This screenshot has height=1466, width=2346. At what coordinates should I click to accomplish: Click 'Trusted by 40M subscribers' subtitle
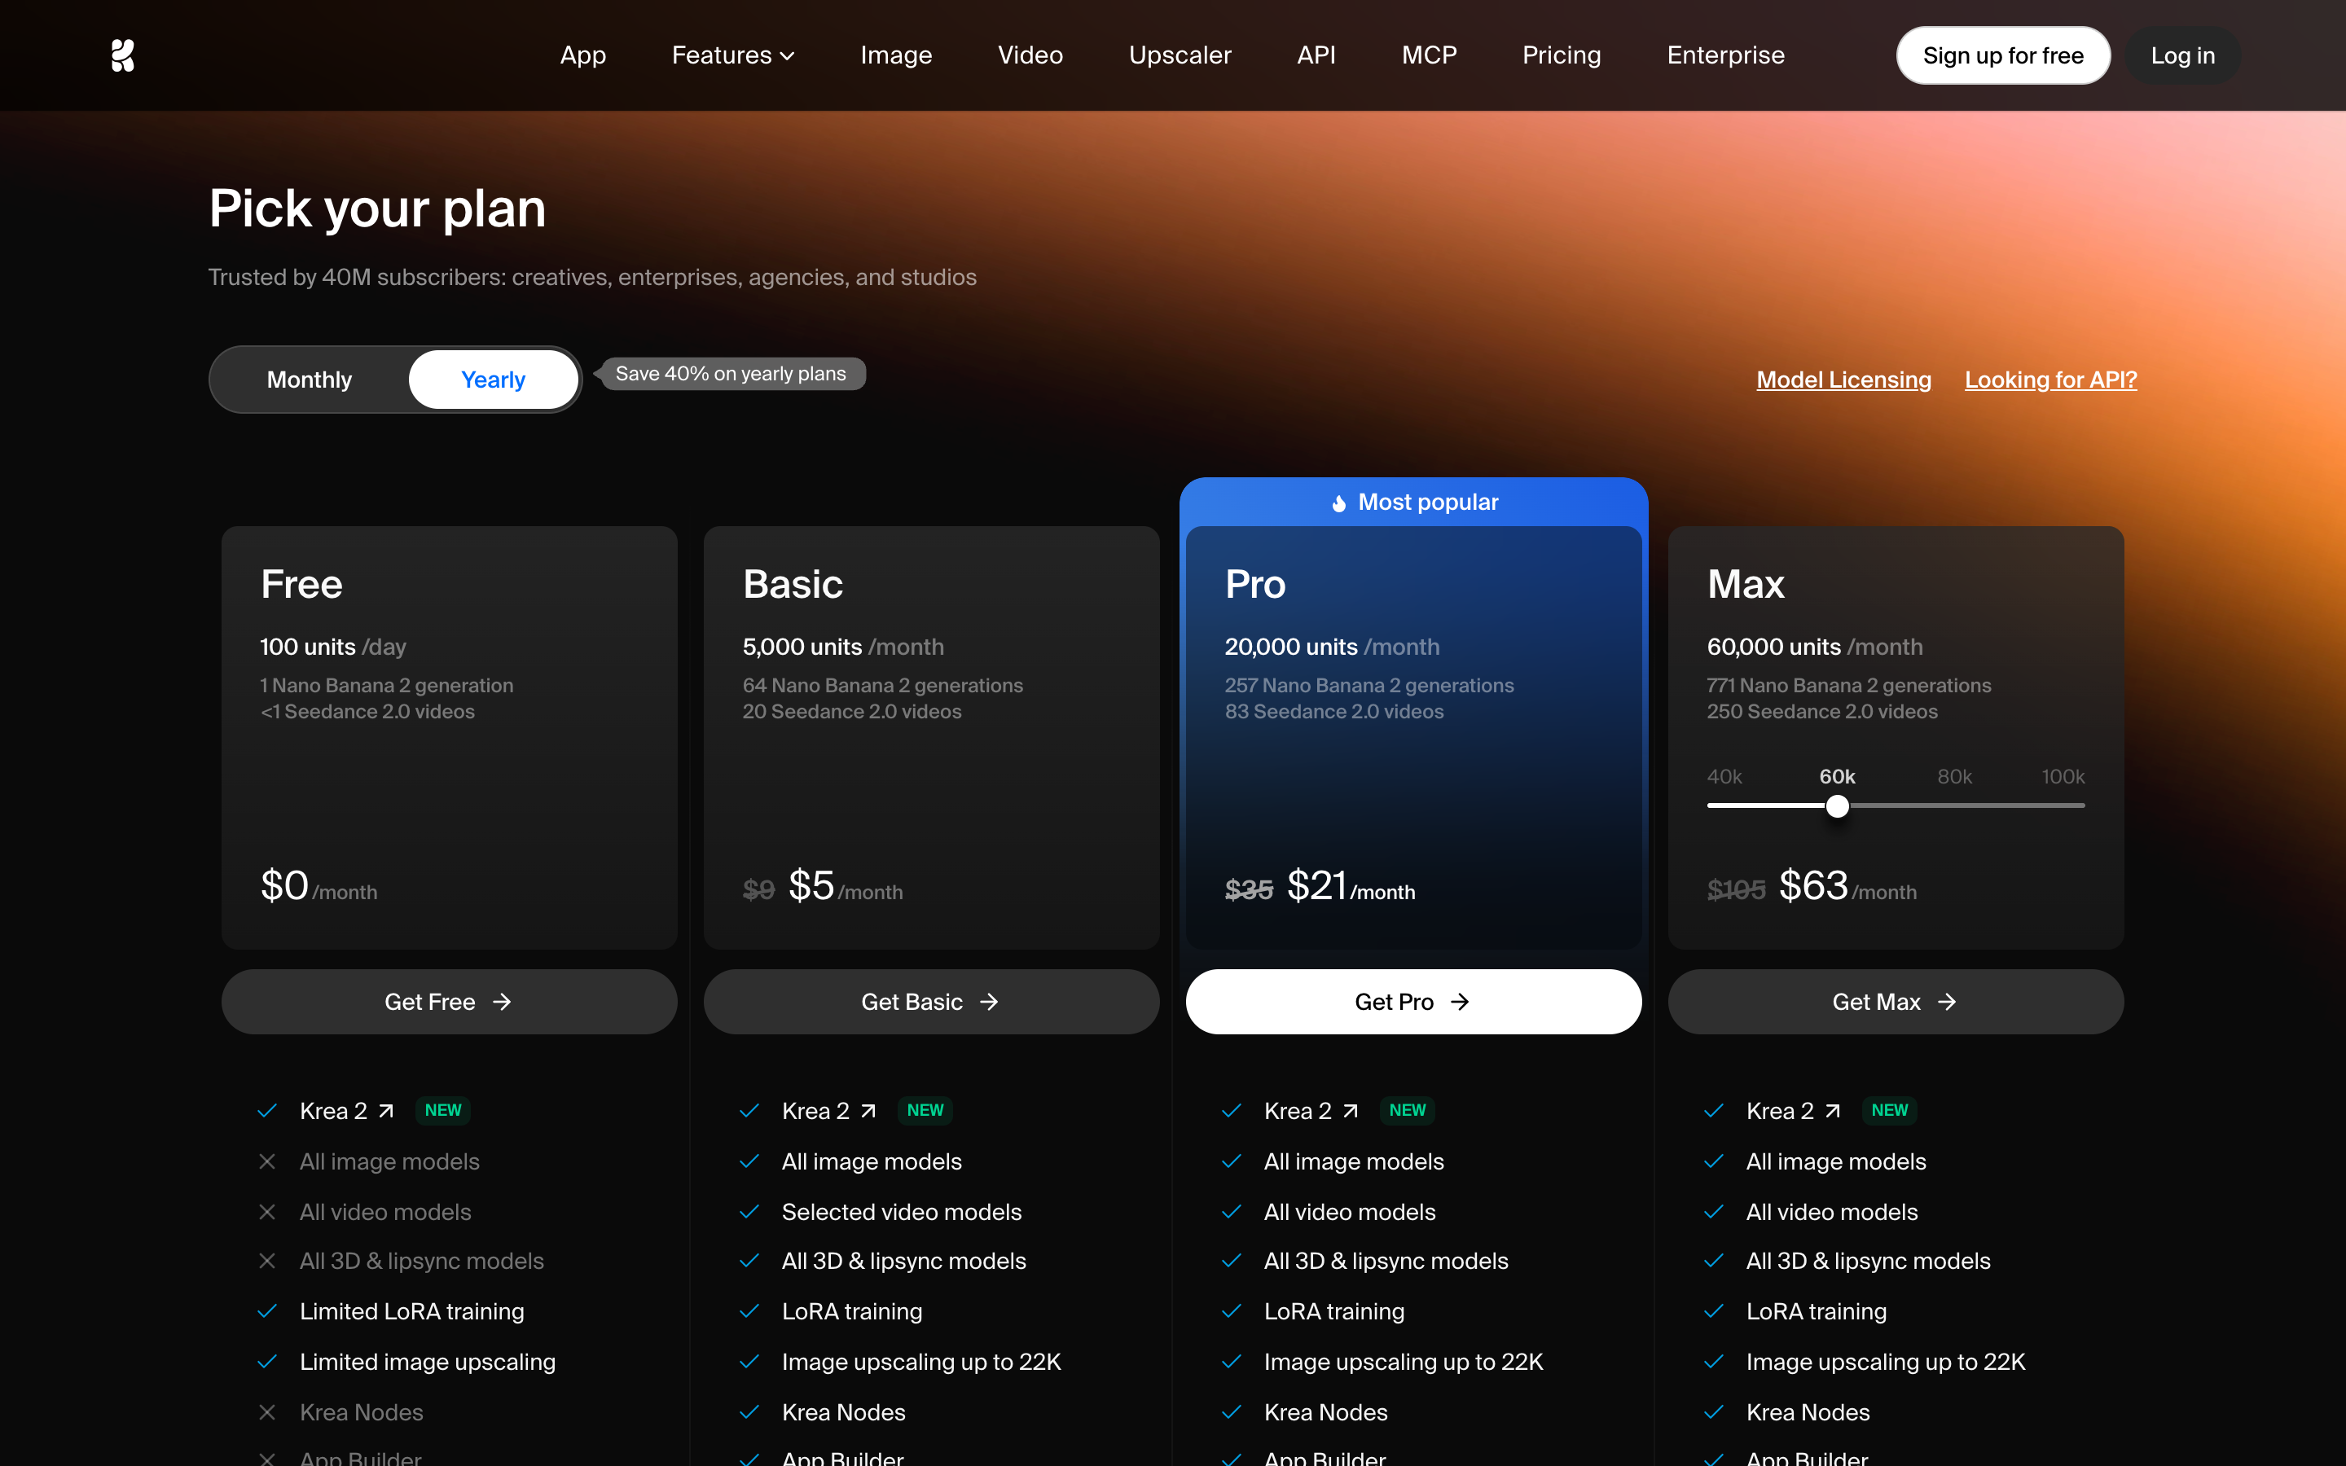[x=592, y=277]
